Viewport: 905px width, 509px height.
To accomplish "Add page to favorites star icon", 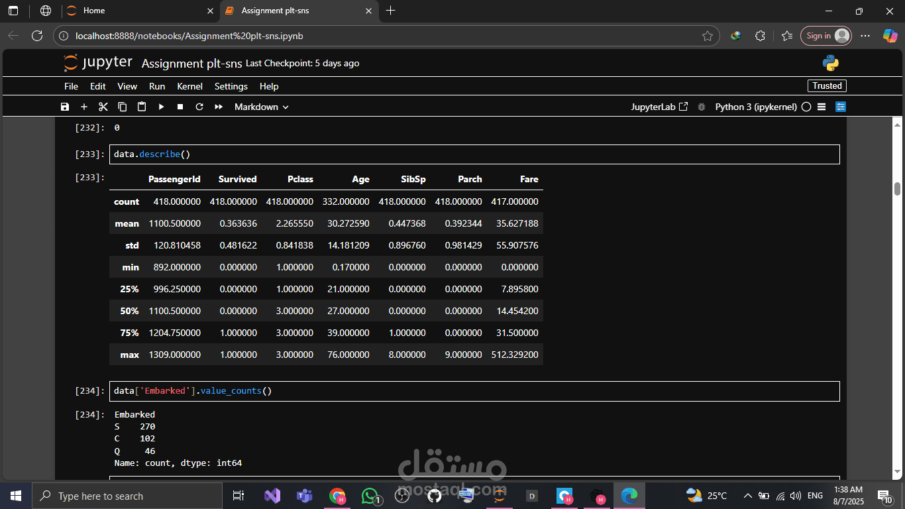I will [x=707, y=36].
